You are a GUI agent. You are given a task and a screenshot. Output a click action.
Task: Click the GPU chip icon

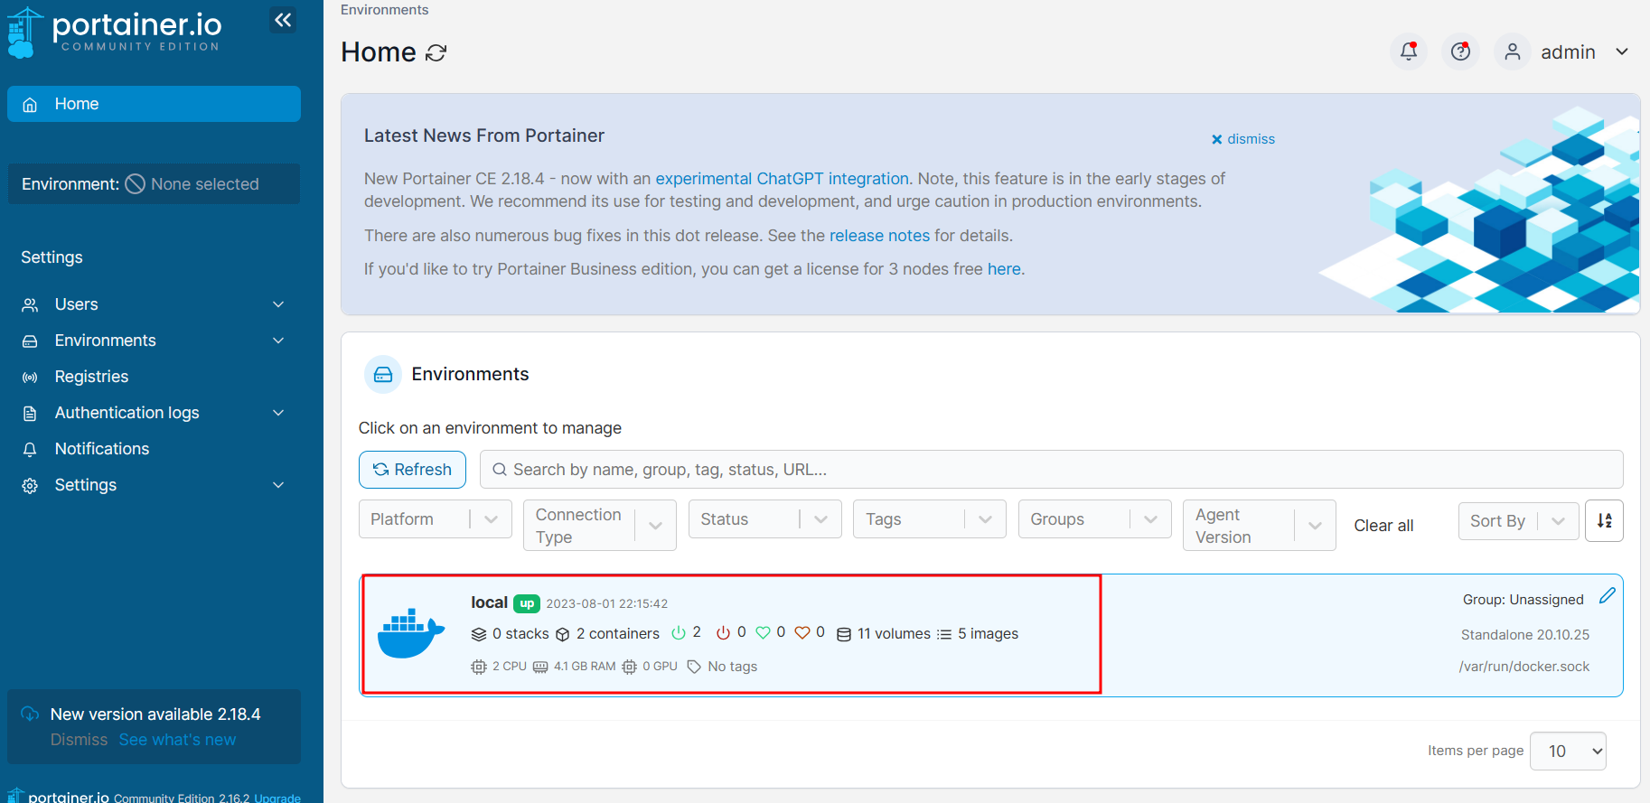(630, 667)
